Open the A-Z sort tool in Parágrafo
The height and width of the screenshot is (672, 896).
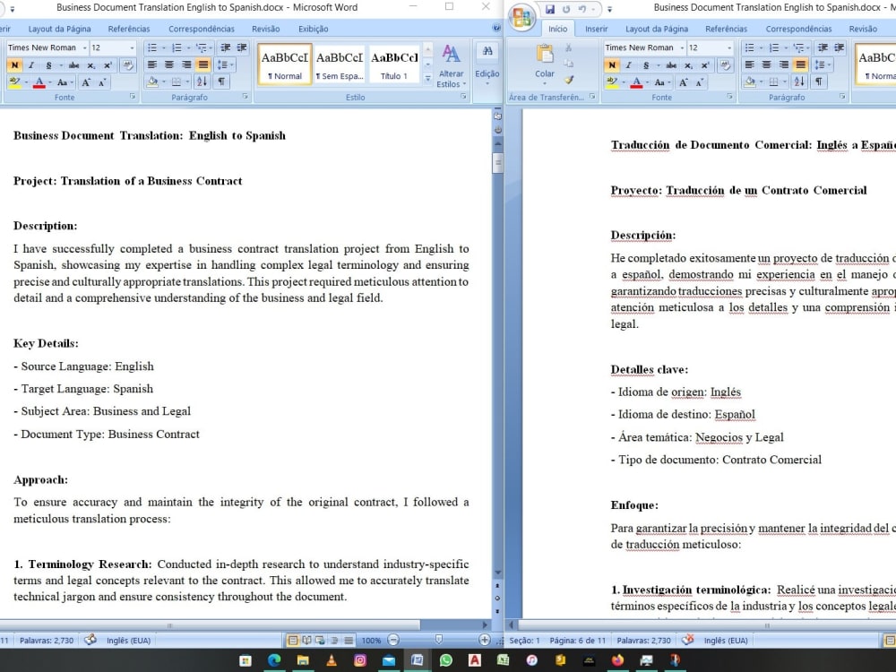pyautogui.click(x=202, y=82)
